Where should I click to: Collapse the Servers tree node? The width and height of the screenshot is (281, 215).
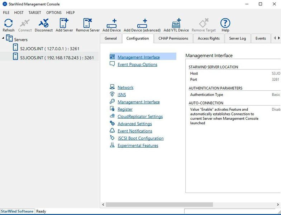pos(3,38)
